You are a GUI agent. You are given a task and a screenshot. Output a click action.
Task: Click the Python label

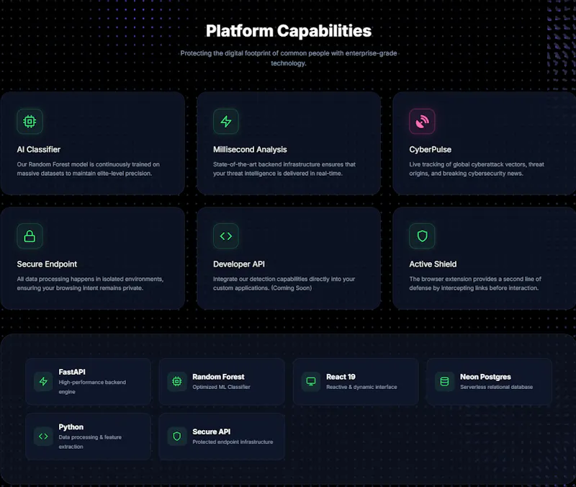click(x=71, y=427)
